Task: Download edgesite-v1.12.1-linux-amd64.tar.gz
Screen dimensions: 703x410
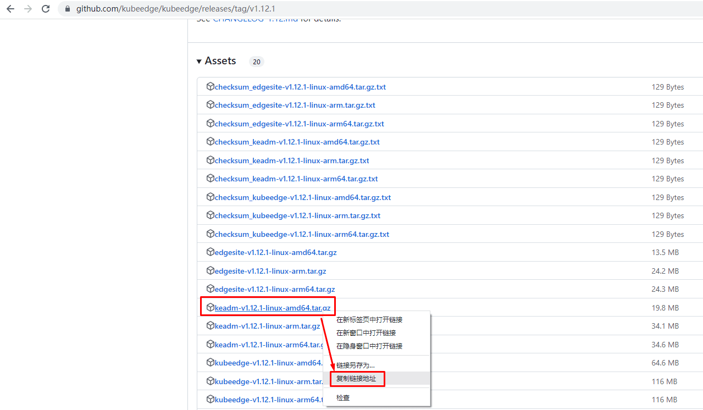Action: 276,252
